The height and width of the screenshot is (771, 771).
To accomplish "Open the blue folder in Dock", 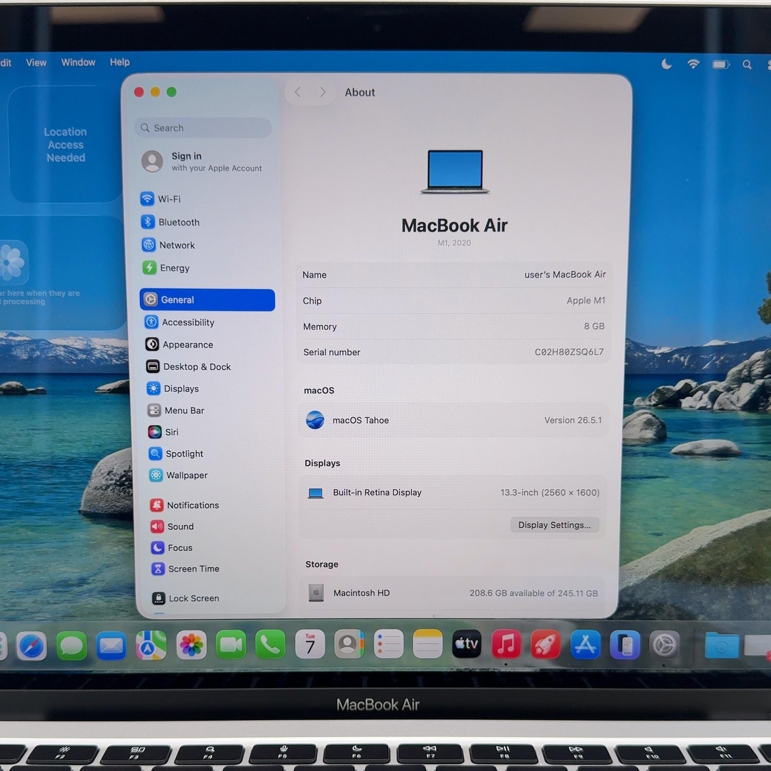I will pos(722,646).
